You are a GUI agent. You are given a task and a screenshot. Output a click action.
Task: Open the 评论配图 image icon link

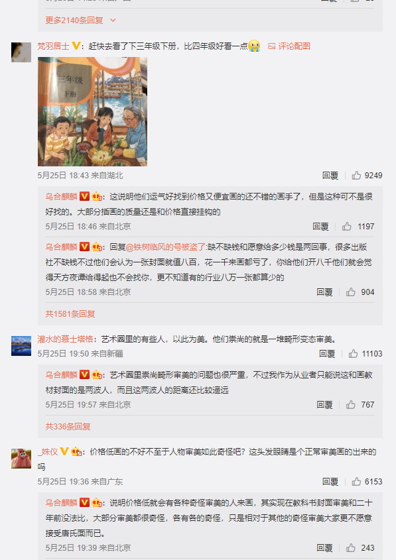pyautogui.click(x=289, y=46)
